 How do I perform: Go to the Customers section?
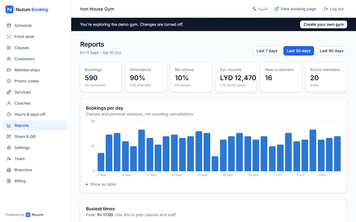(x=35, y=59)
